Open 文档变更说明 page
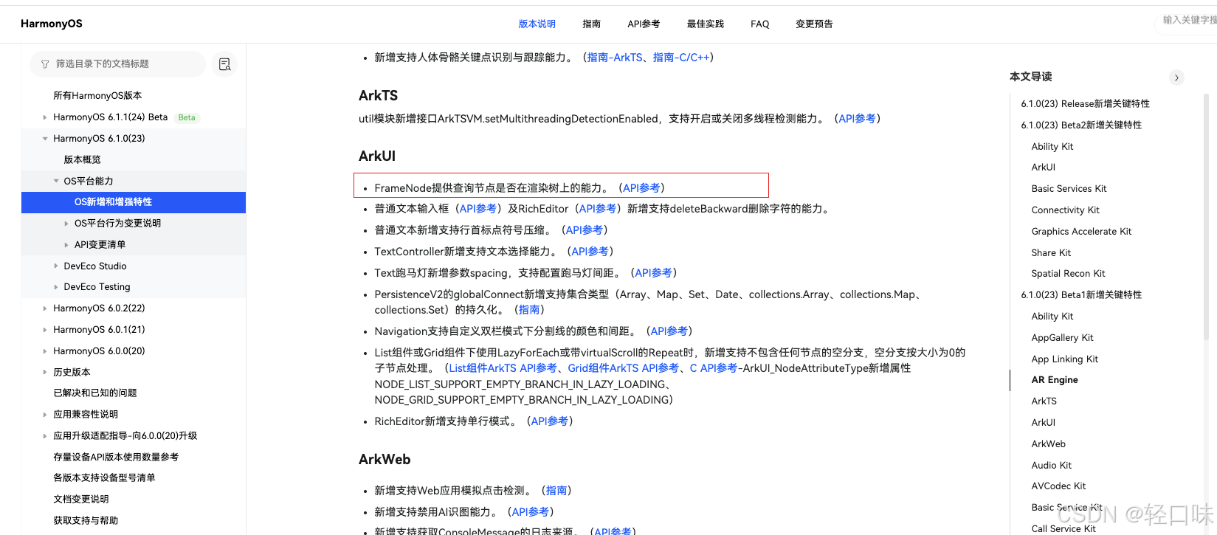The height and width of the screenshot is (535, 1217). coord(81,500)
